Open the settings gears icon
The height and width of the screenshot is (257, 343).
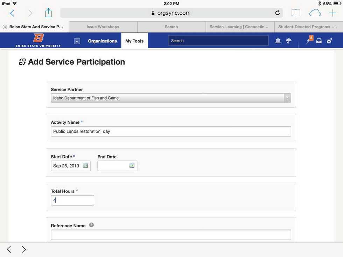click(x=329, y=41)
